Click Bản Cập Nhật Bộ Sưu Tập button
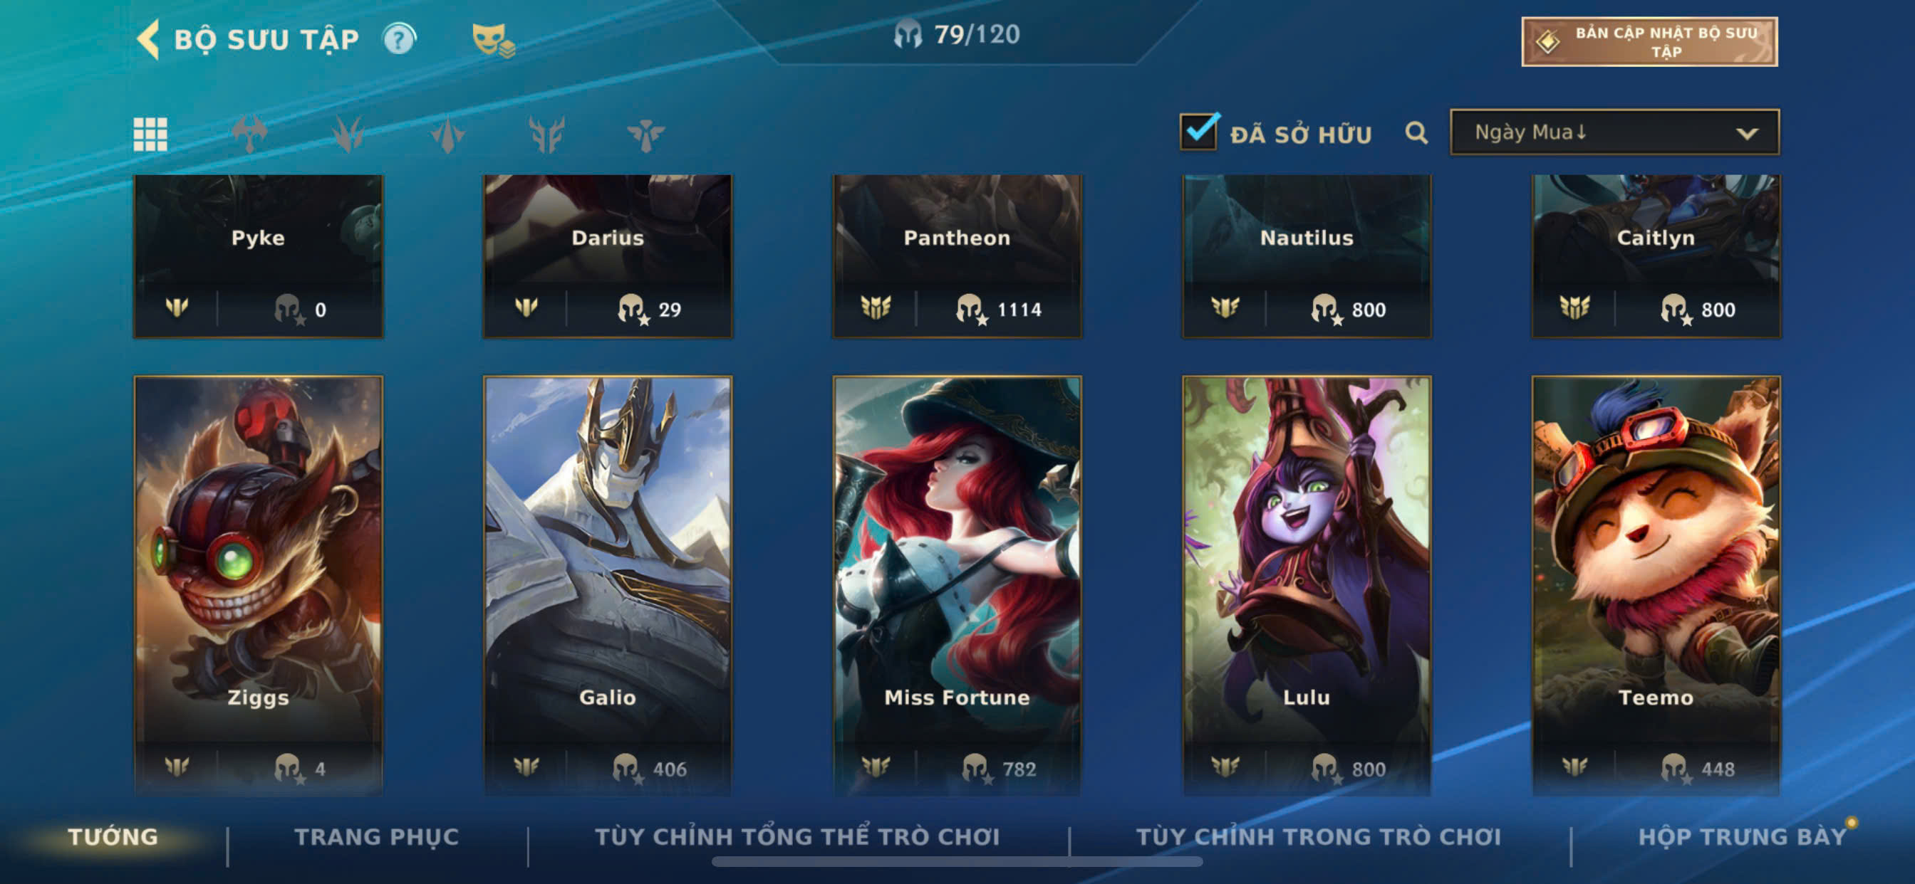This screenshot has width=1915, height=884. [1649, 41]
